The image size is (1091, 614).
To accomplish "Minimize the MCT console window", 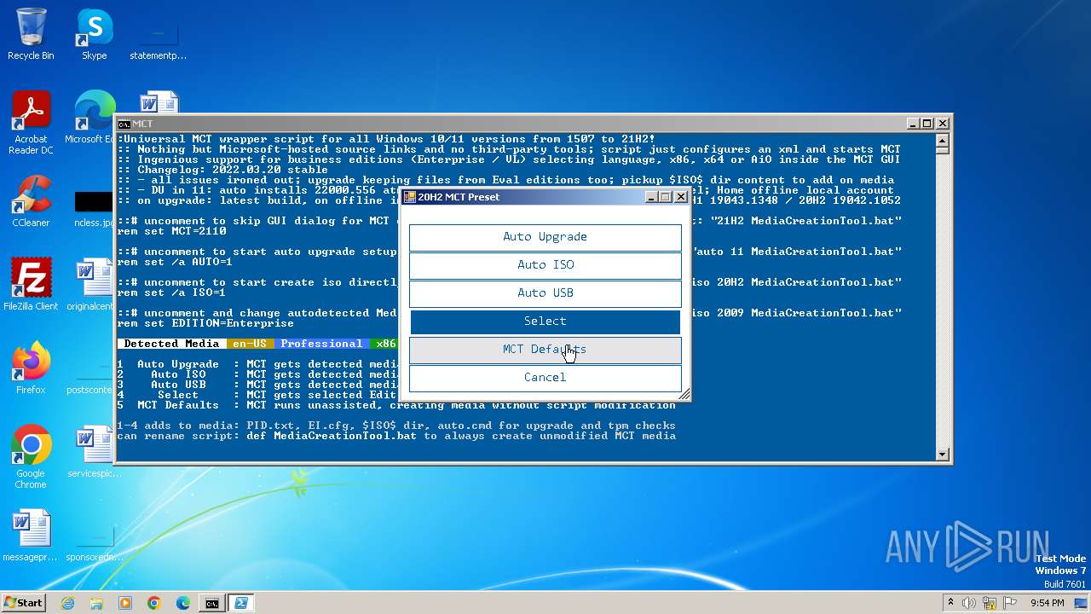I will click(913, 124).
